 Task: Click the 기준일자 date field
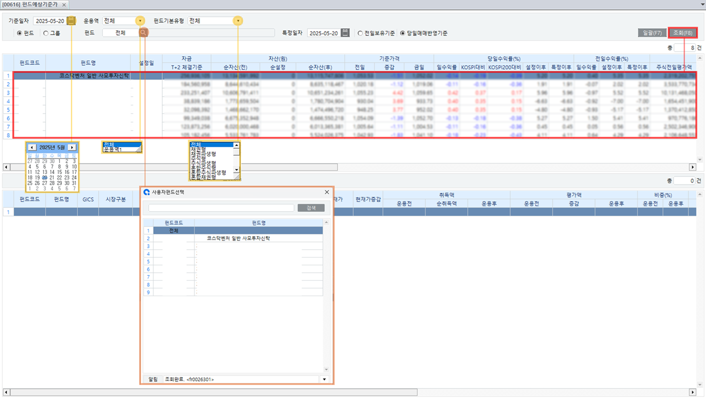point(50,21)
